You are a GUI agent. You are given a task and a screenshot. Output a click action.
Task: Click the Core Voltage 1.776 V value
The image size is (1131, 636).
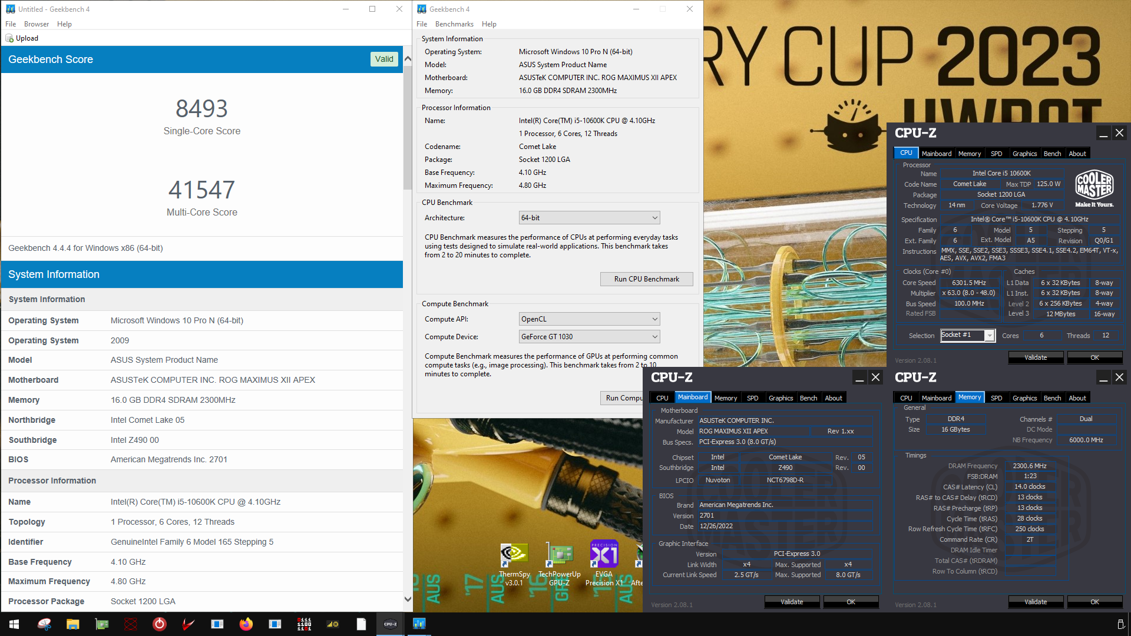point(1042,206)
